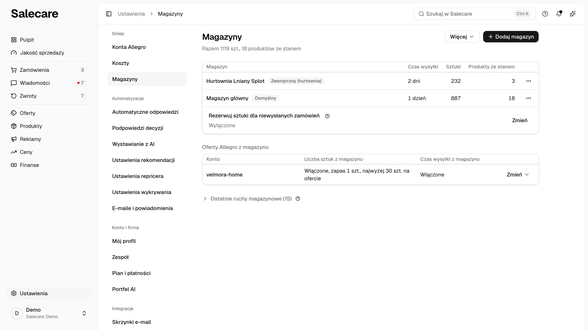Open row menu for Hurtownia Lniany Splot
This screenshot has width=588, height=330.
click(x=529, y=81)
